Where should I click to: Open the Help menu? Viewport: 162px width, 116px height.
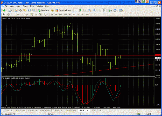click(47, 6)
